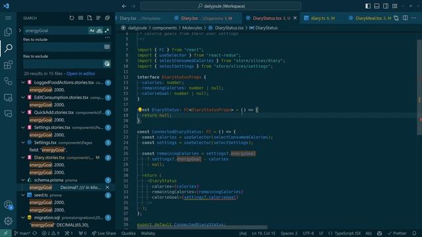Collapse LoggedFoodActions.stories.tsx results
The width and height of the screenshot is (422, 237).
23,82
